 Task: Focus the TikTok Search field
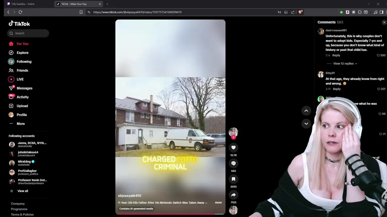point(28,33)
